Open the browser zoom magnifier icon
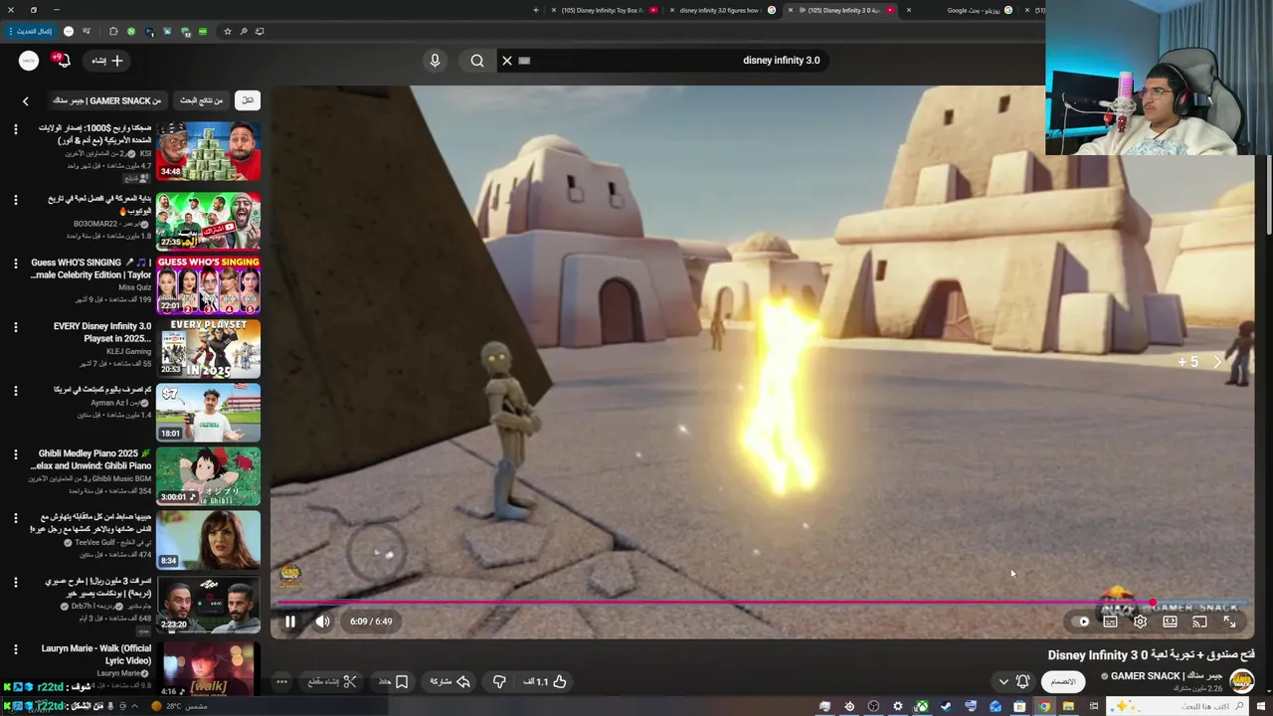 pos(244,31)
